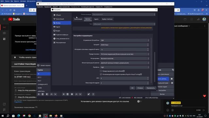Open OBS Studio from the Windows taskbar
Viewport: 209px width, 118px height.
pyautogui.click(x=45, y=116)
